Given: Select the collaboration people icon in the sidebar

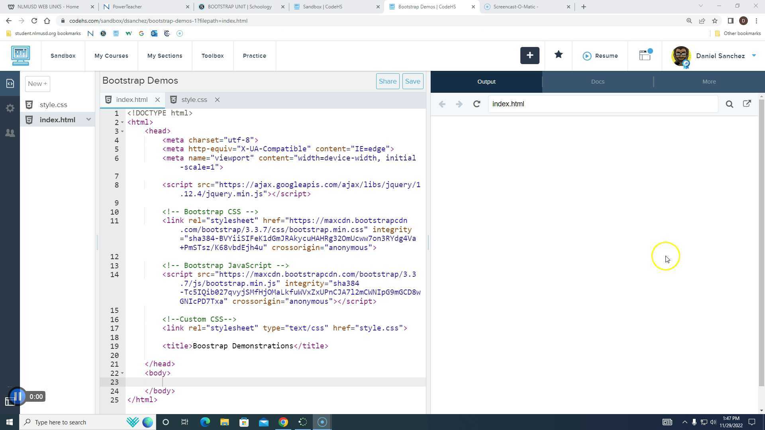Looking at the screenshot, I should [x=10, y=133].
